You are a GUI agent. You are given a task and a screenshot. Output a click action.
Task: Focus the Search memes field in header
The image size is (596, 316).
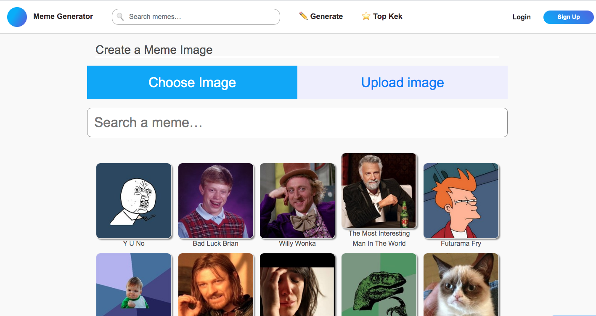tap(196, 17)
